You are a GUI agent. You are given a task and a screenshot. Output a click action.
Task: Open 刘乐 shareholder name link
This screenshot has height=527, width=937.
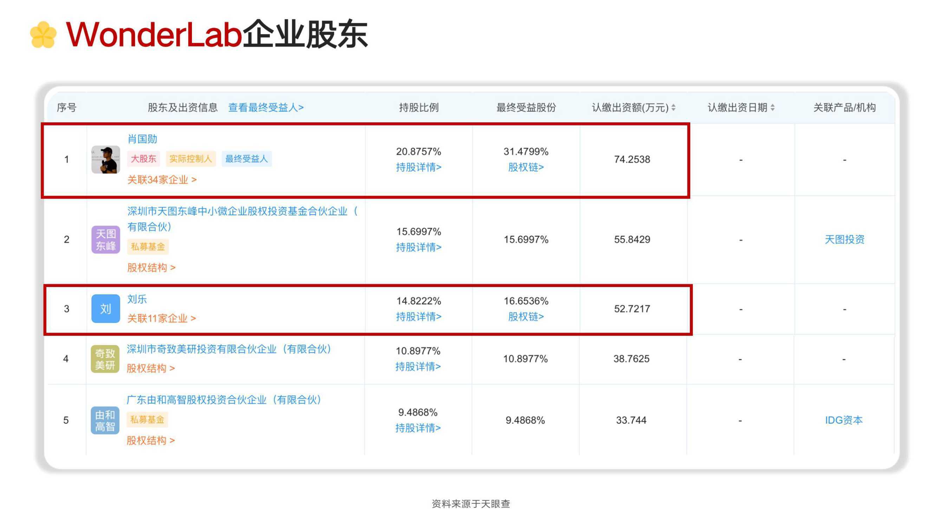pos(137,299)
